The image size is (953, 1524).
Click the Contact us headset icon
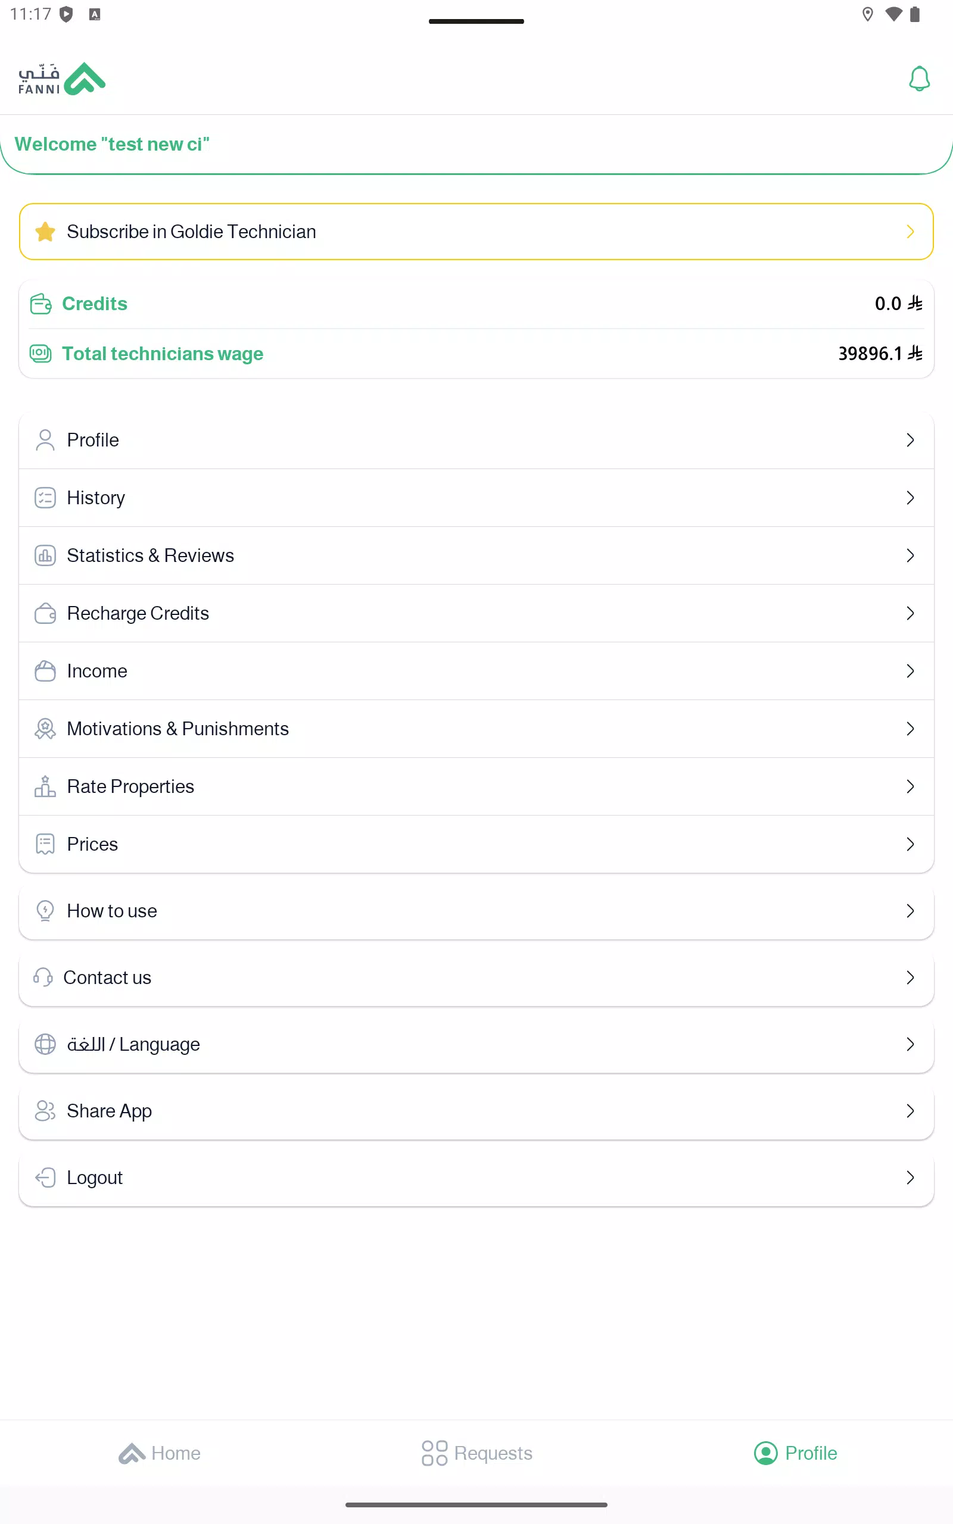pos(43,978)
